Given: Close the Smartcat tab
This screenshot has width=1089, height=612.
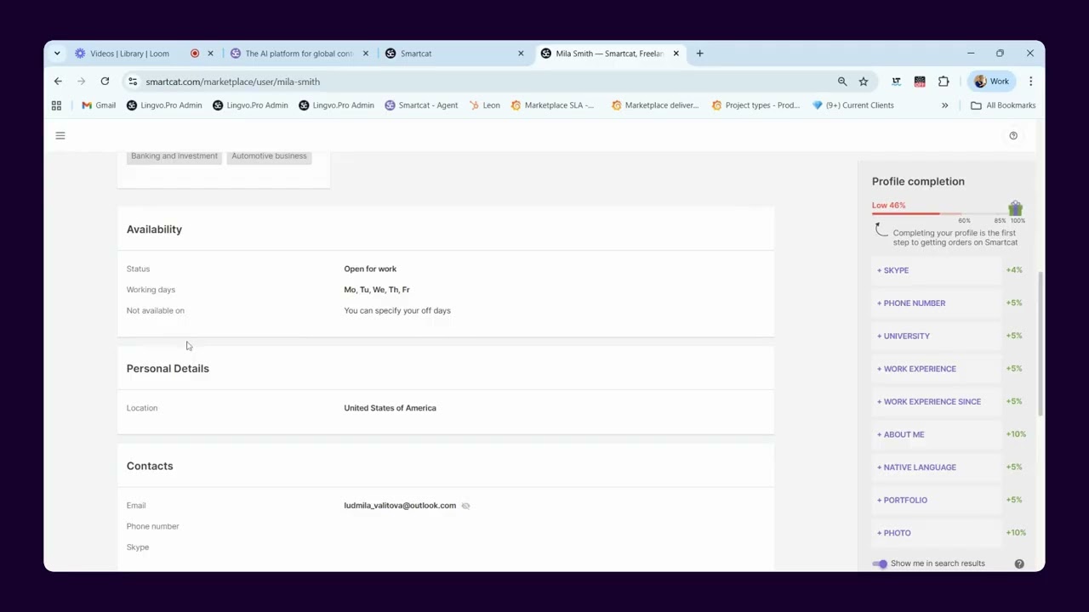Looking at the screenshot, I should [521, 54].
